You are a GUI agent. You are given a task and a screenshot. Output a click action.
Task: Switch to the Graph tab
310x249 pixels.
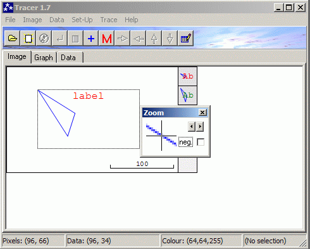coord(44,58)
